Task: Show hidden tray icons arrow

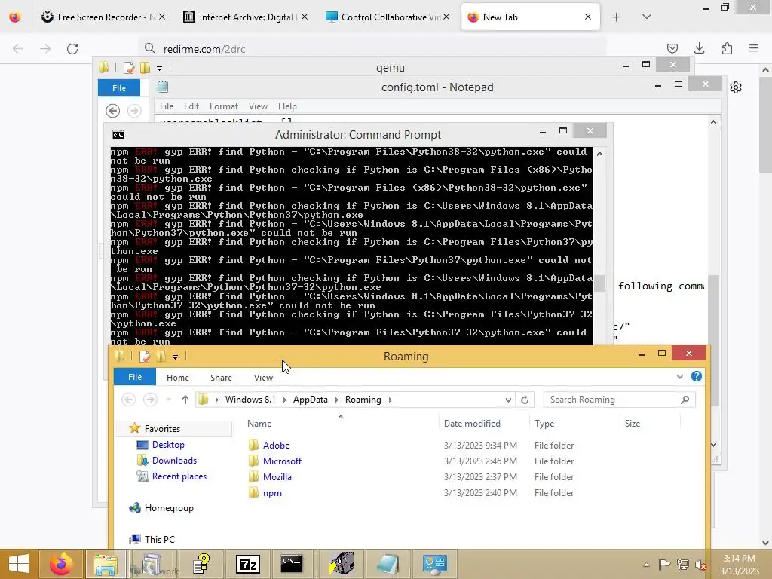Action: click(x=646, y=564)
